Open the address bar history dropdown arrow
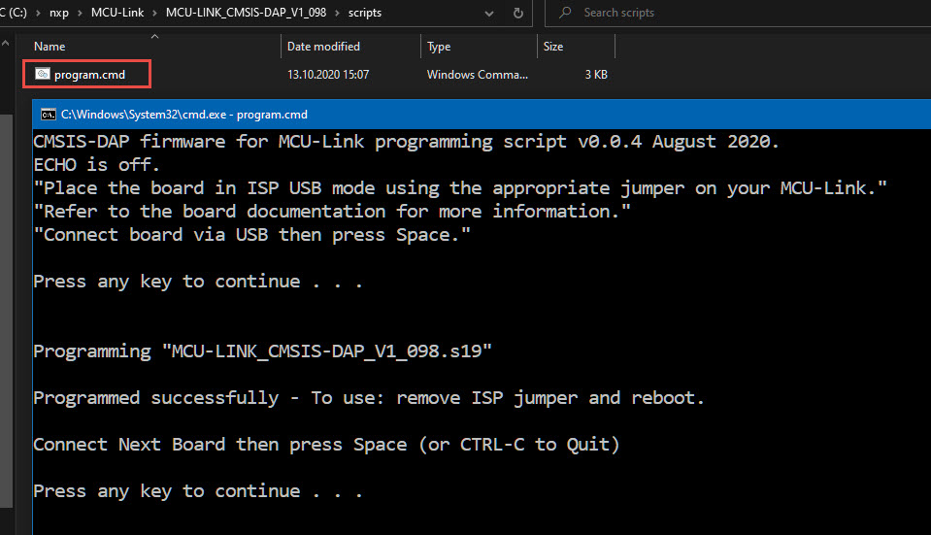Viewport: 931px width, 535px height. tap(489, 14)
